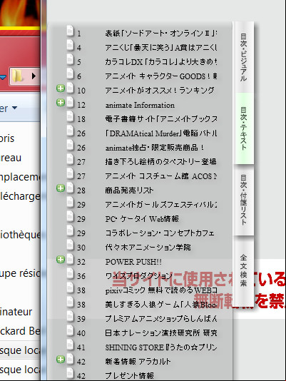Select the コラボレーション・コンセプトカフェ text
This screenshot has width=286, height=381.
(x=160, y=233)
